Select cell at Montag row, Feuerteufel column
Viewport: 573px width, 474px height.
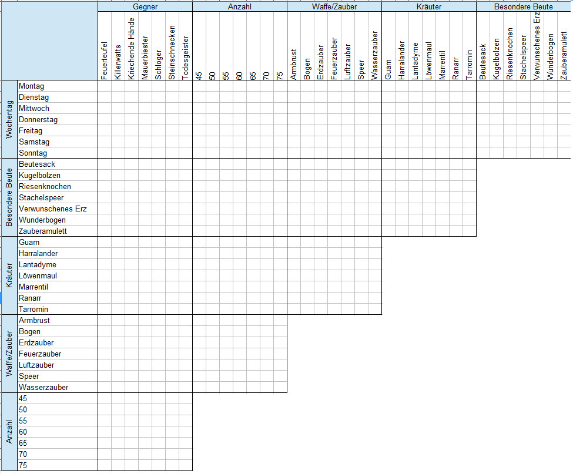click(x=104, y=86)
